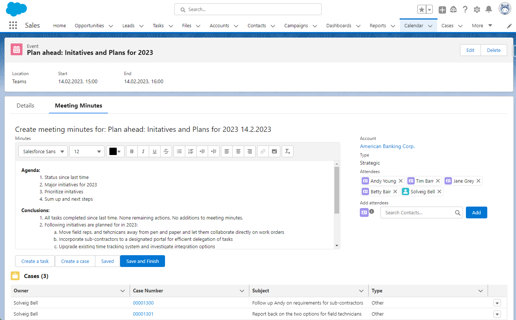This screenshot has width=516, height=320.
Task: Remove attendee Andy Young
Action: point(401,181)
